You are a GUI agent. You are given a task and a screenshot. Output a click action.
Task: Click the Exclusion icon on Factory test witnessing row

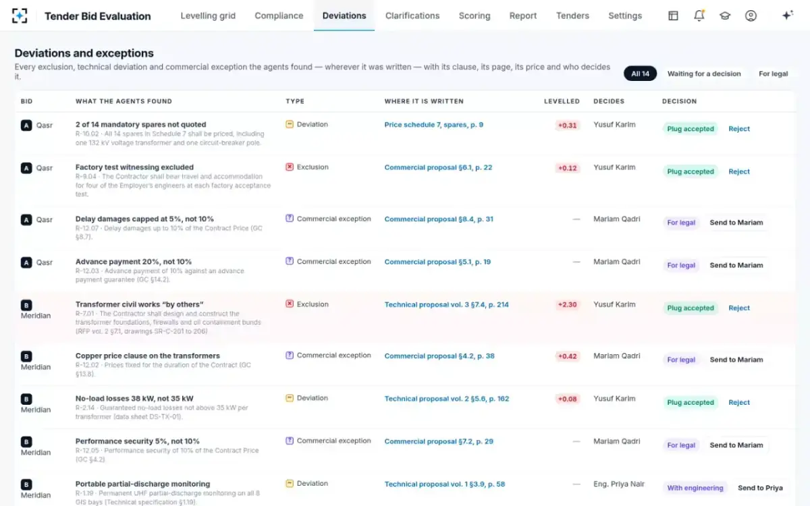pos(290,167)
